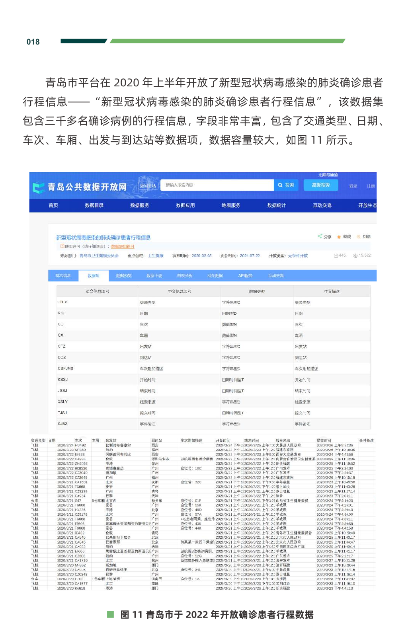Click the 搜索 button
This screenshot has width=406, height=643.
pos(286,185)
